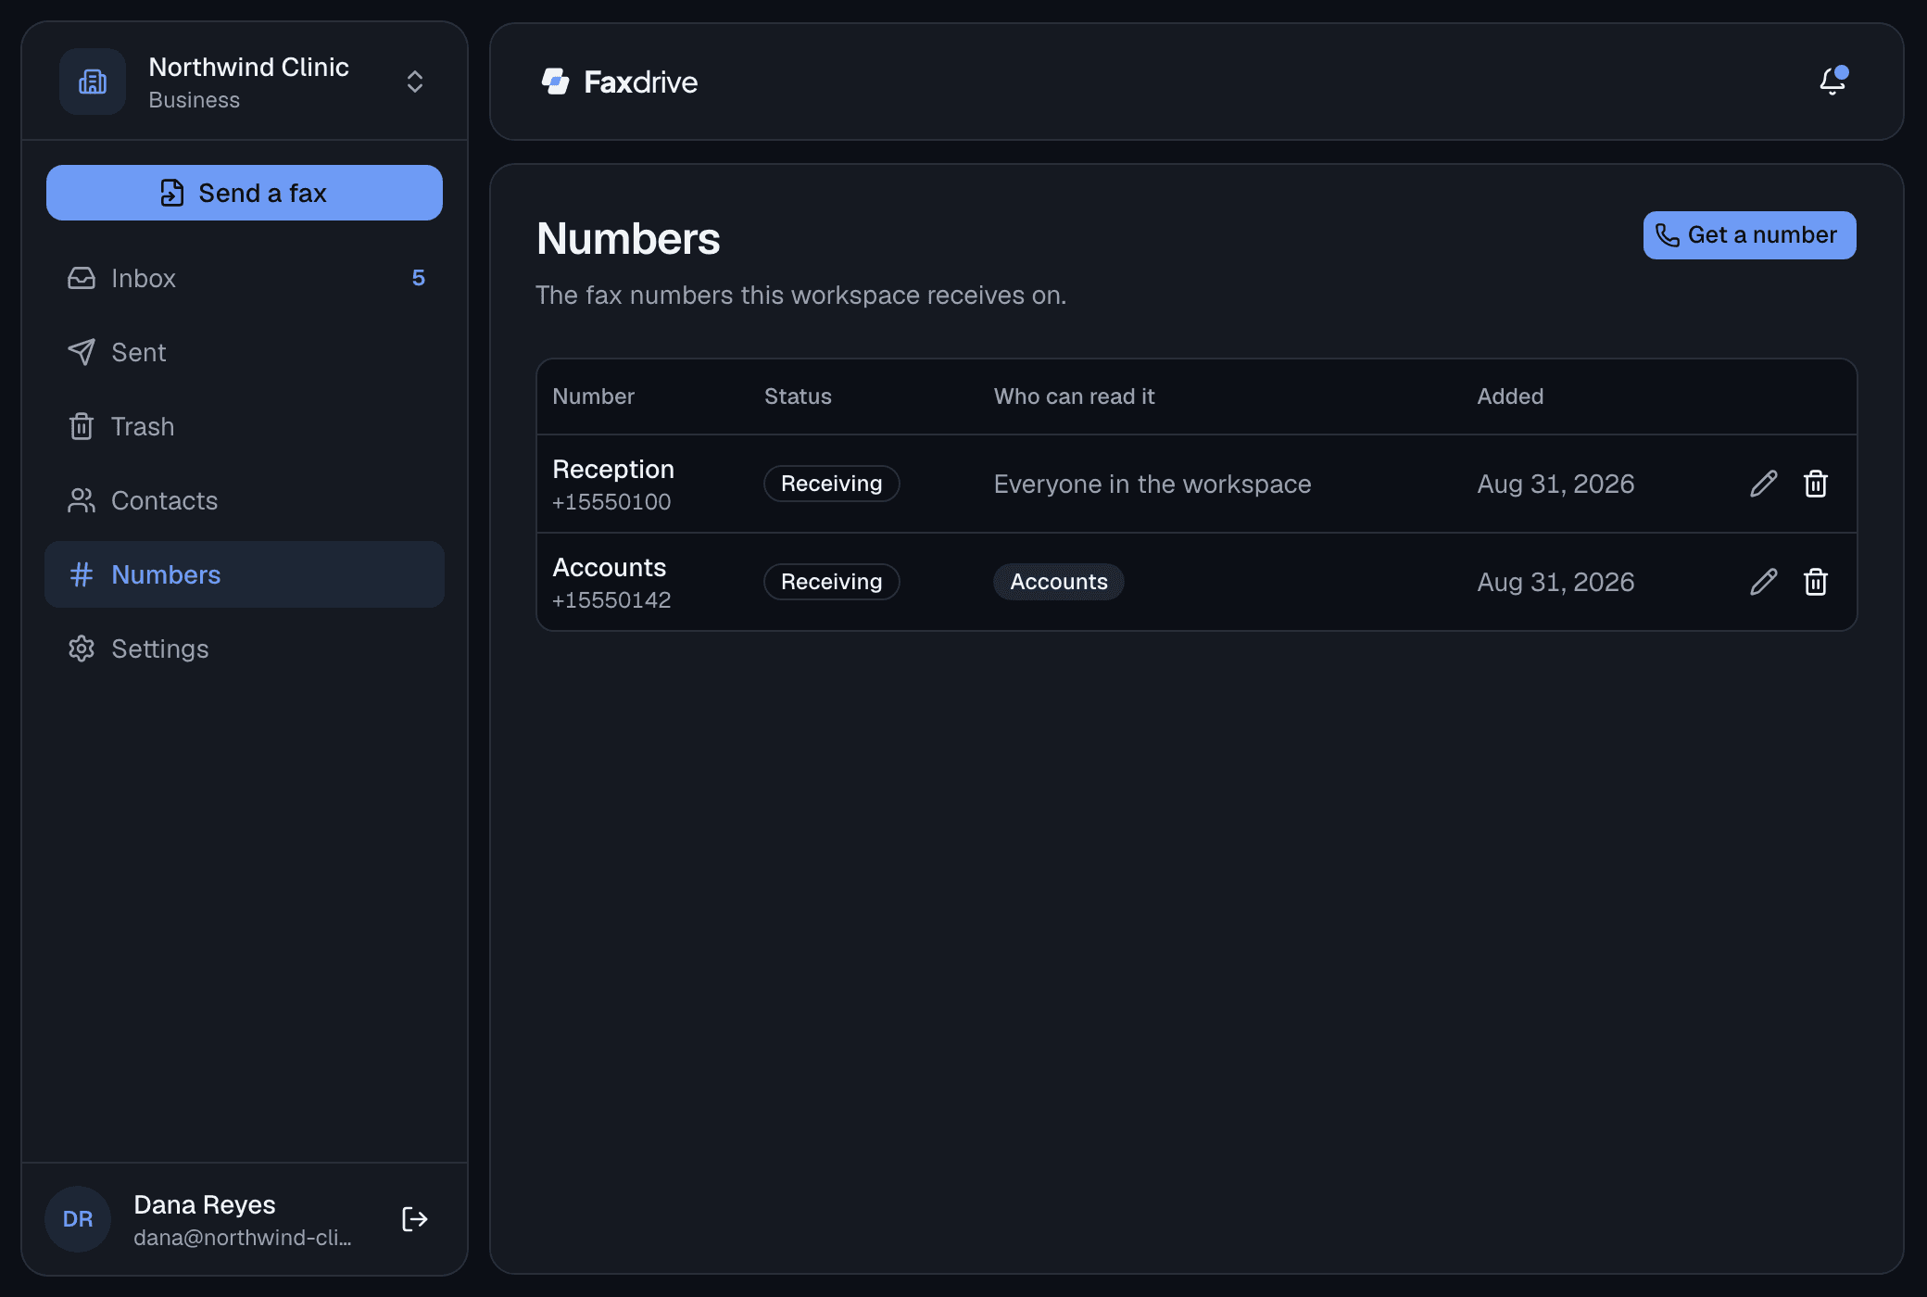Click the Receiving status badge for Reception
Image resolution: width=1927 pixels, height=1297 pixels.
click(832, 484)
